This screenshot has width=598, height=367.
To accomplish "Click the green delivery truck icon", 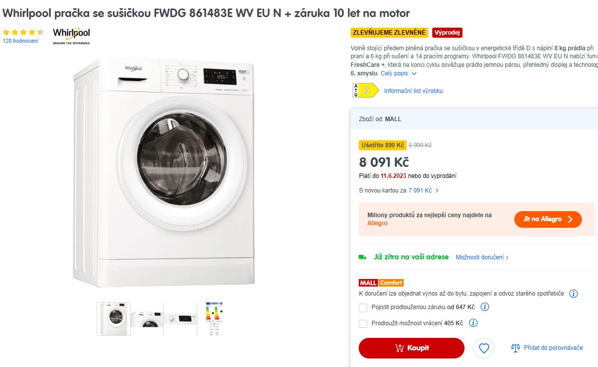I will click(x=362, y=257).
